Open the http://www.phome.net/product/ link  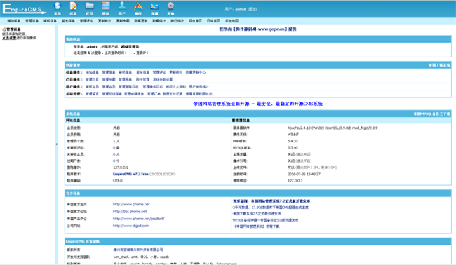(138, 219)
